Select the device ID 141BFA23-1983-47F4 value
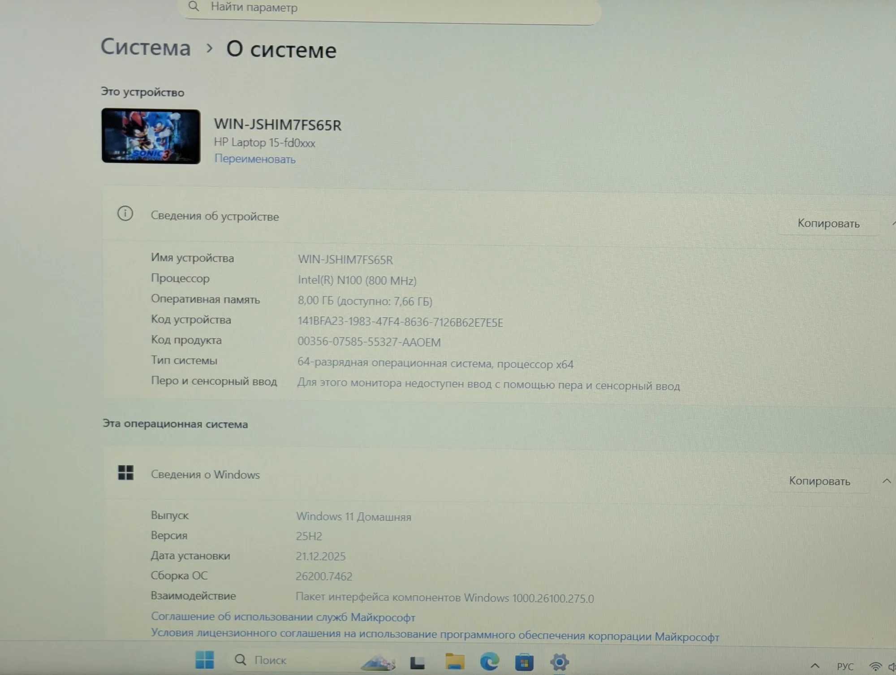This screenshot has height=675, width=896. pos(400,322)
